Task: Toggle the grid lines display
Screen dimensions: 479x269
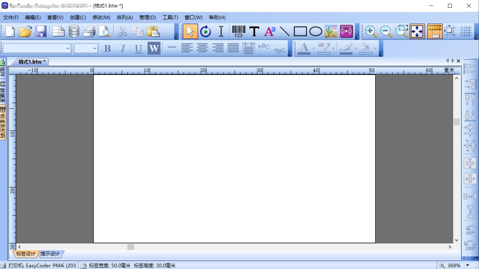Action: 466,31
